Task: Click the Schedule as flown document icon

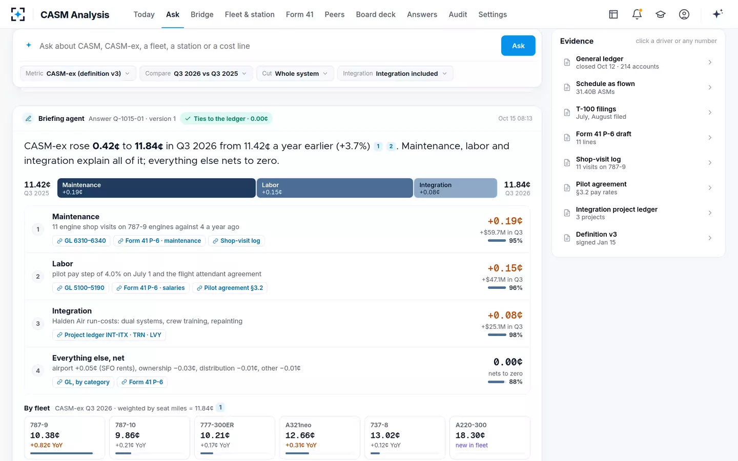Action: tap(567, 88)
